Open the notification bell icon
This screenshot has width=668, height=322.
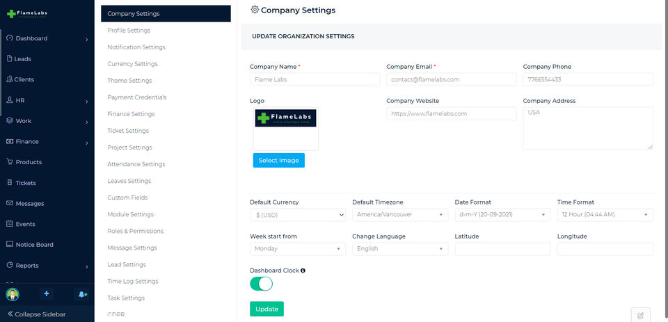tap(81, 294)
